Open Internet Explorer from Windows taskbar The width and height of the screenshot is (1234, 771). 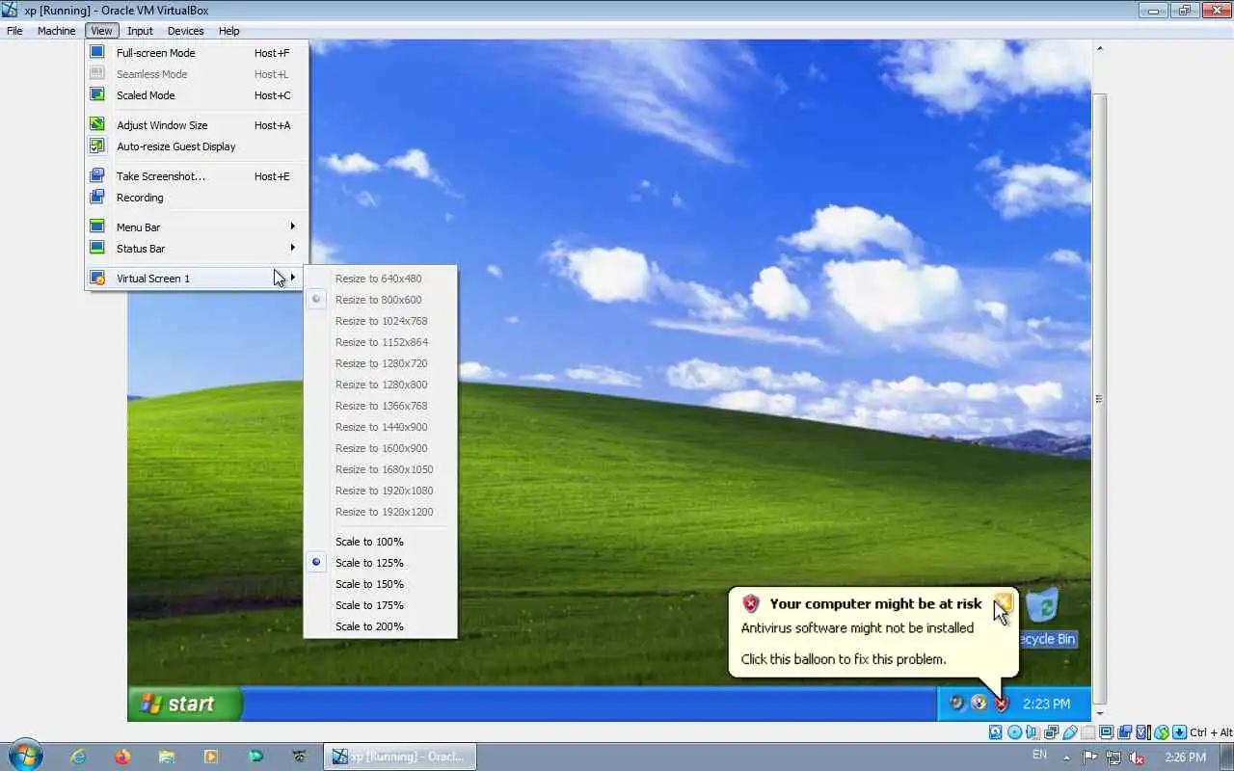coord(78,757)
